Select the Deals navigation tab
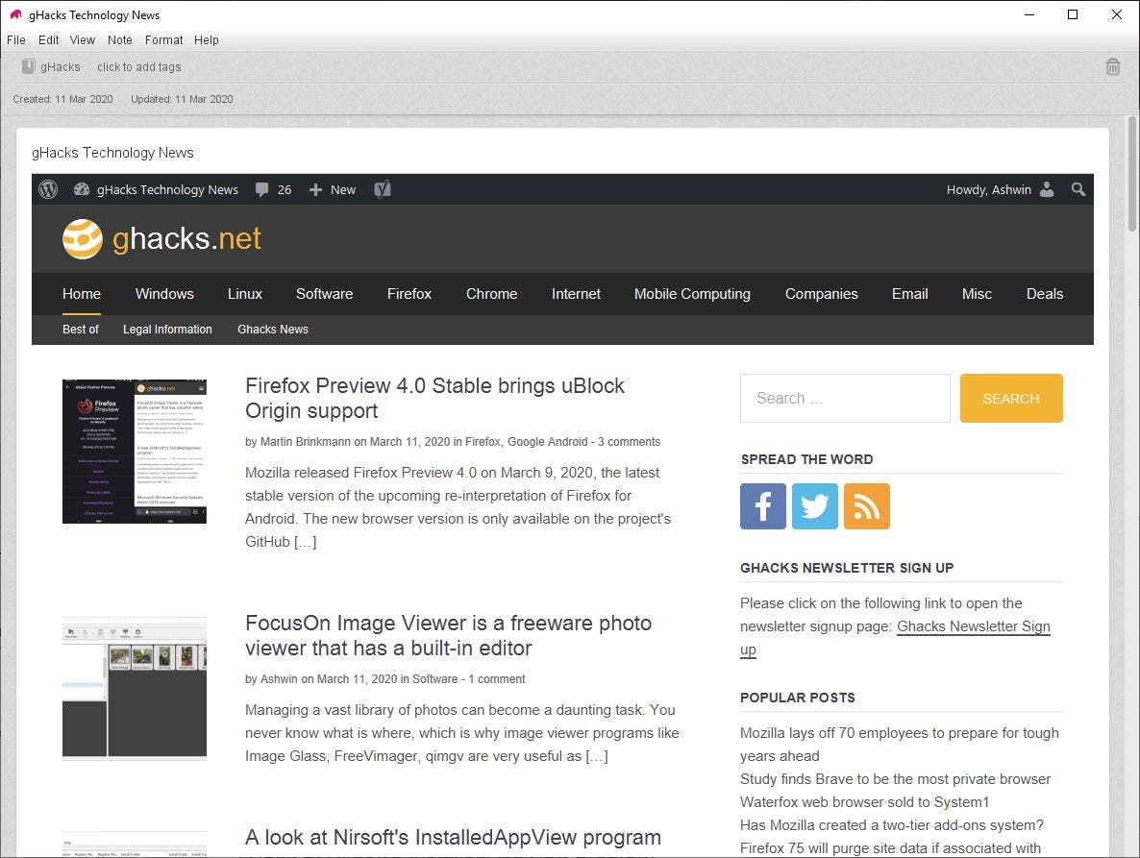 click(1045, 293)
